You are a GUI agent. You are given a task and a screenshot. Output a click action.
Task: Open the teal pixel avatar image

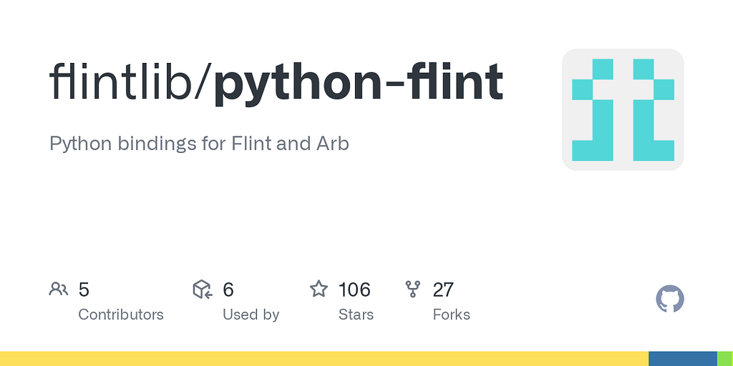623,109
